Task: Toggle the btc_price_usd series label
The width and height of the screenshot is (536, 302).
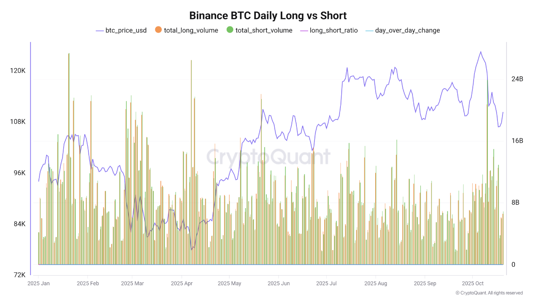Action: [x=126, y=30]
